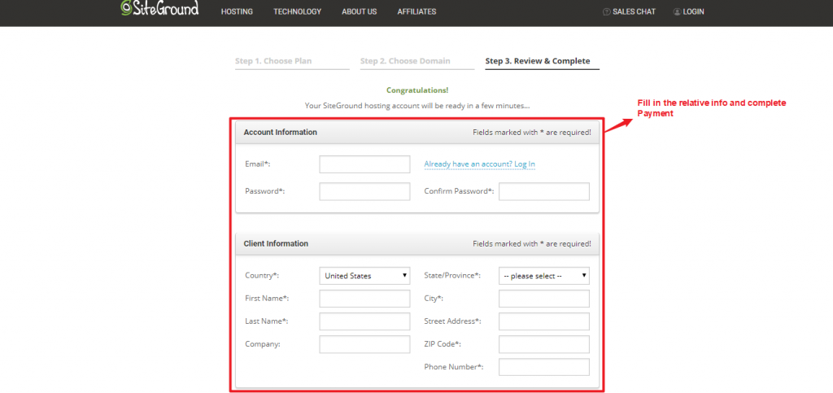The width and height of the screenshot is (833, 393).
Task: Select the First Name field
Action: [x=364, y=299]
